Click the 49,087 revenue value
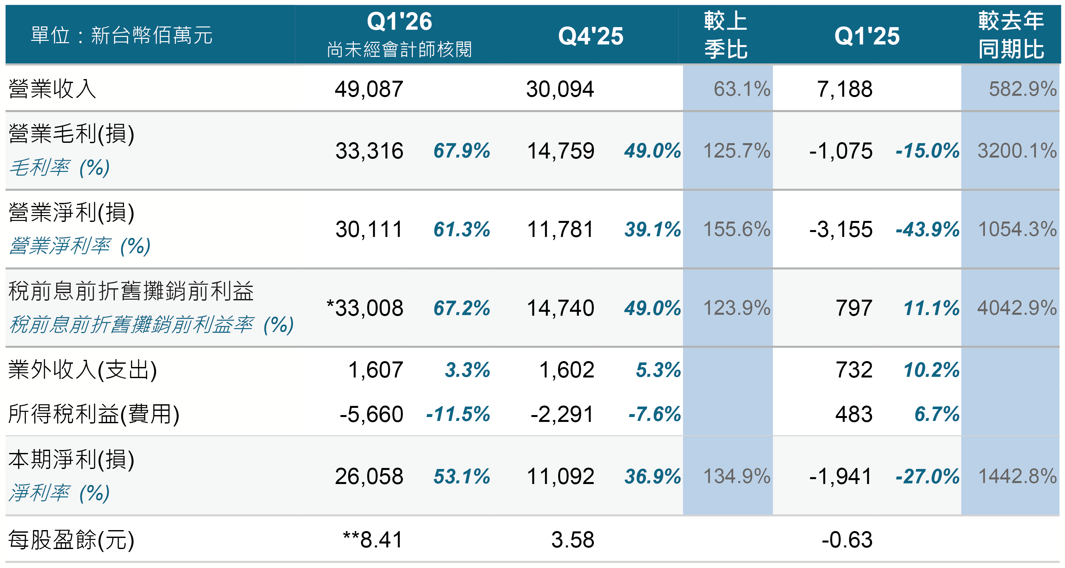 click(369, 89)
